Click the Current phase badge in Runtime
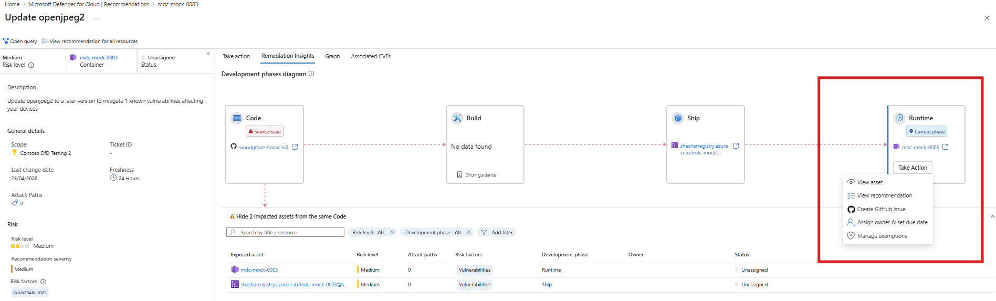996x301 pixels. (x=927, y=131)
